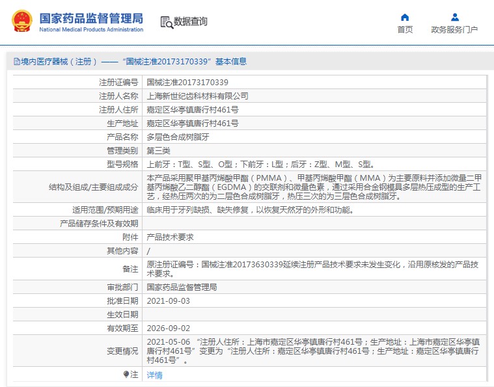Click the 数据查询 magnifier document icon

(x=166, y=22)
